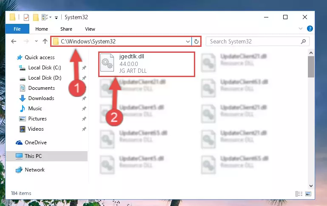The width and height of the screenshot is (327, 206).
Task: Click the pin icon beside Videos
Action: pos(84,129)
